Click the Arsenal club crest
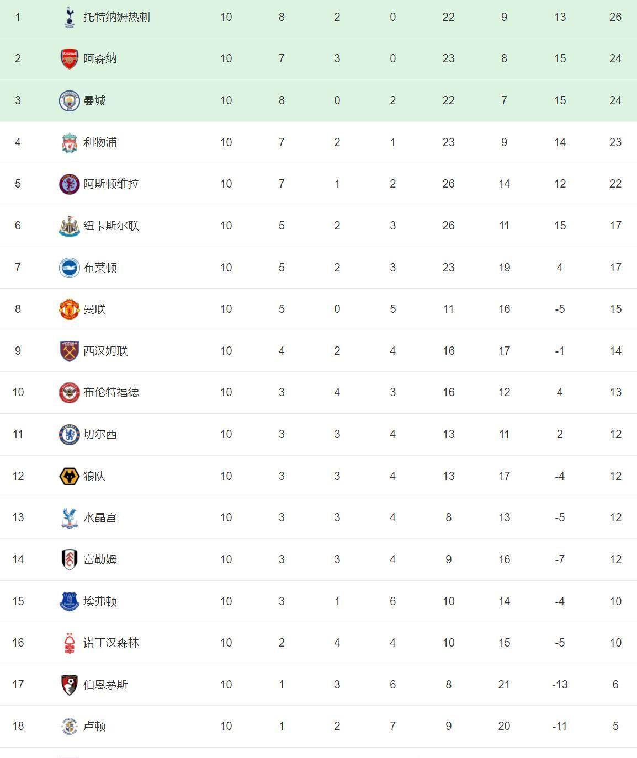This screenshot has width=637, height=758. (x=69, y=58)
